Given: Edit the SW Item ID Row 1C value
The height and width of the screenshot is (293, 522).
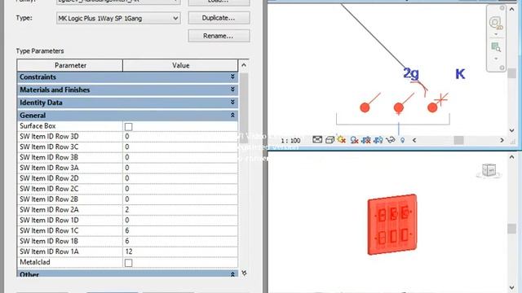Looking at the screenshot, I should [x=180, y=230].
